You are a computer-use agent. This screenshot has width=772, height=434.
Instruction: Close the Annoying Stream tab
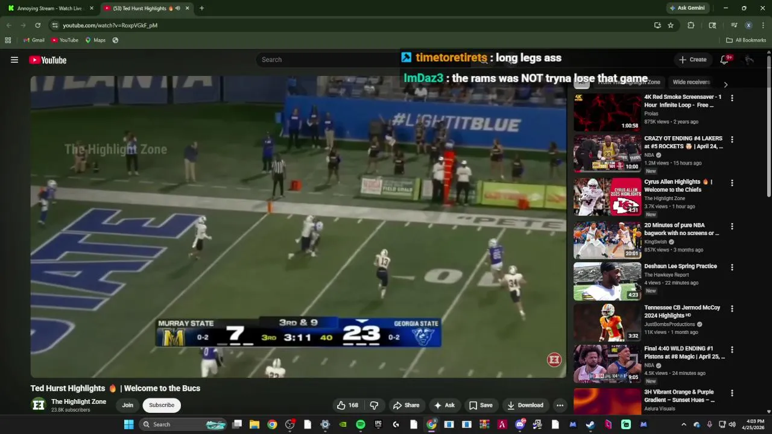[92, 8]
